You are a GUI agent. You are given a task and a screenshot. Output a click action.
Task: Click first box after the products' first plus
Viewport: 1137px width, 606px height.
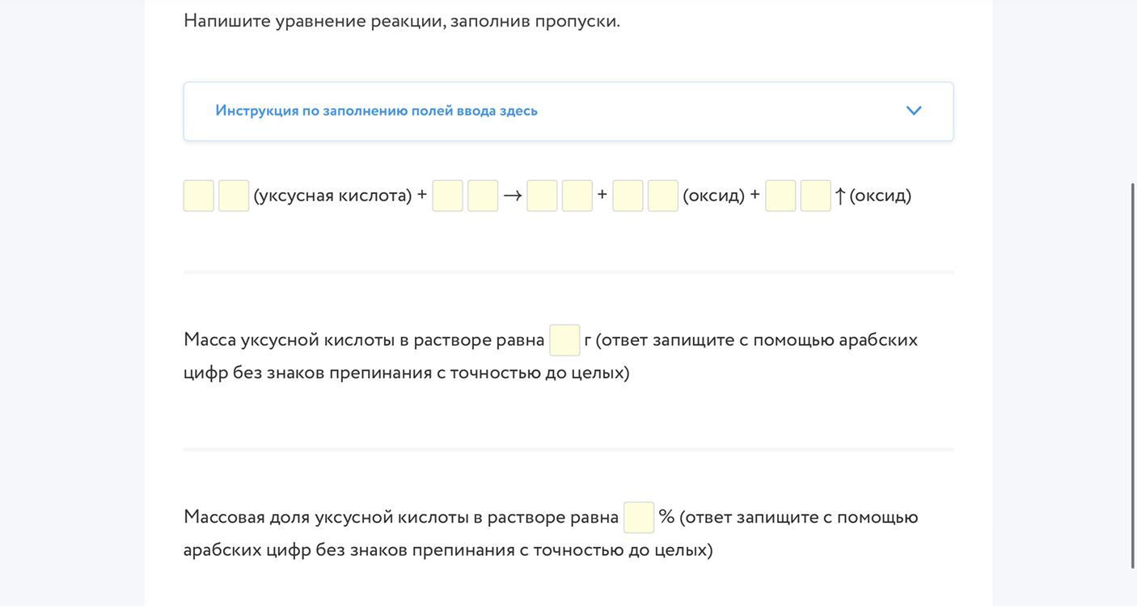(628, 196)
